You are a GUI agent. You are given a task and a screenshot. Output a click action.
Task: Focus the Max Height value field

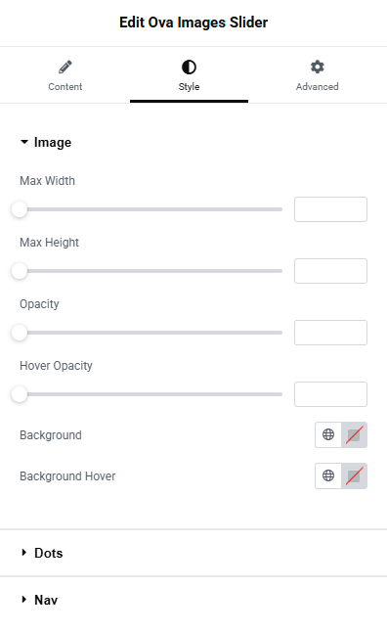(x=330, y=271)
